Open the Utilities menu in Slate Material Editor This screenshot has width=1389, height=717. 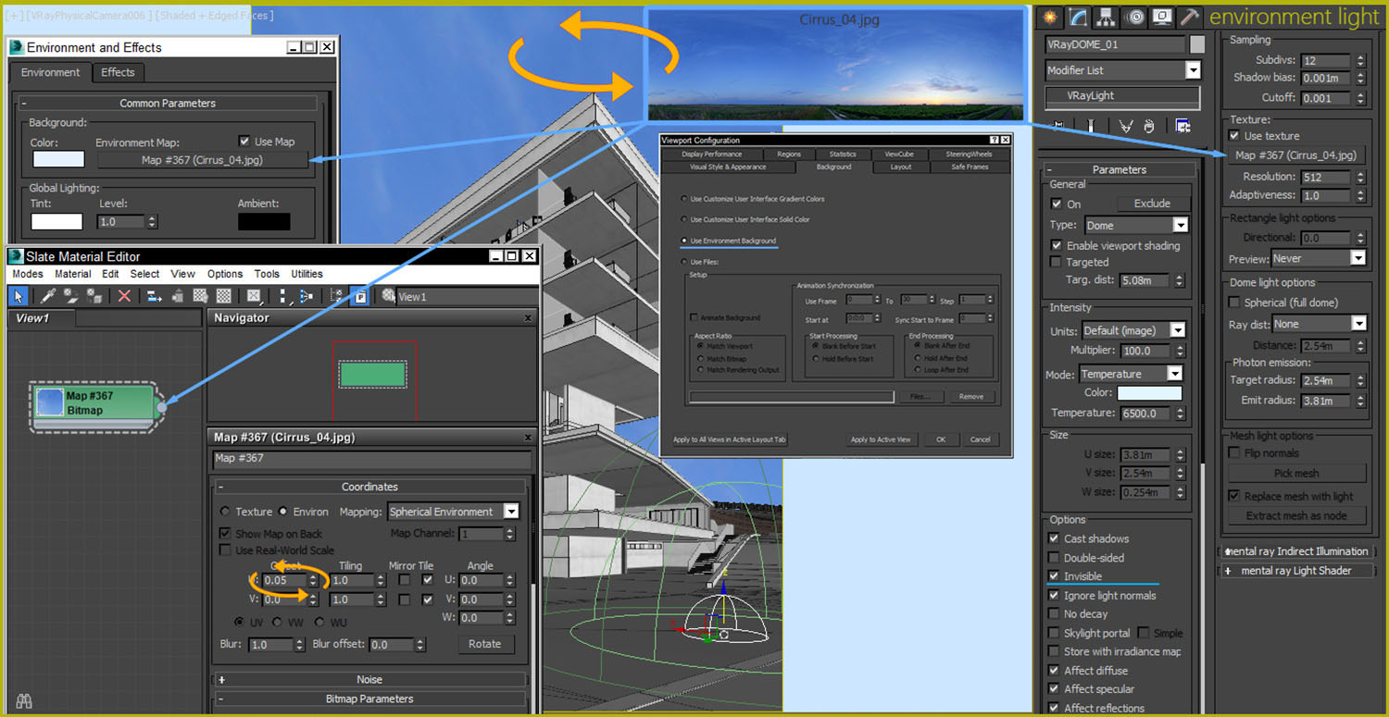tap(307, 274)
